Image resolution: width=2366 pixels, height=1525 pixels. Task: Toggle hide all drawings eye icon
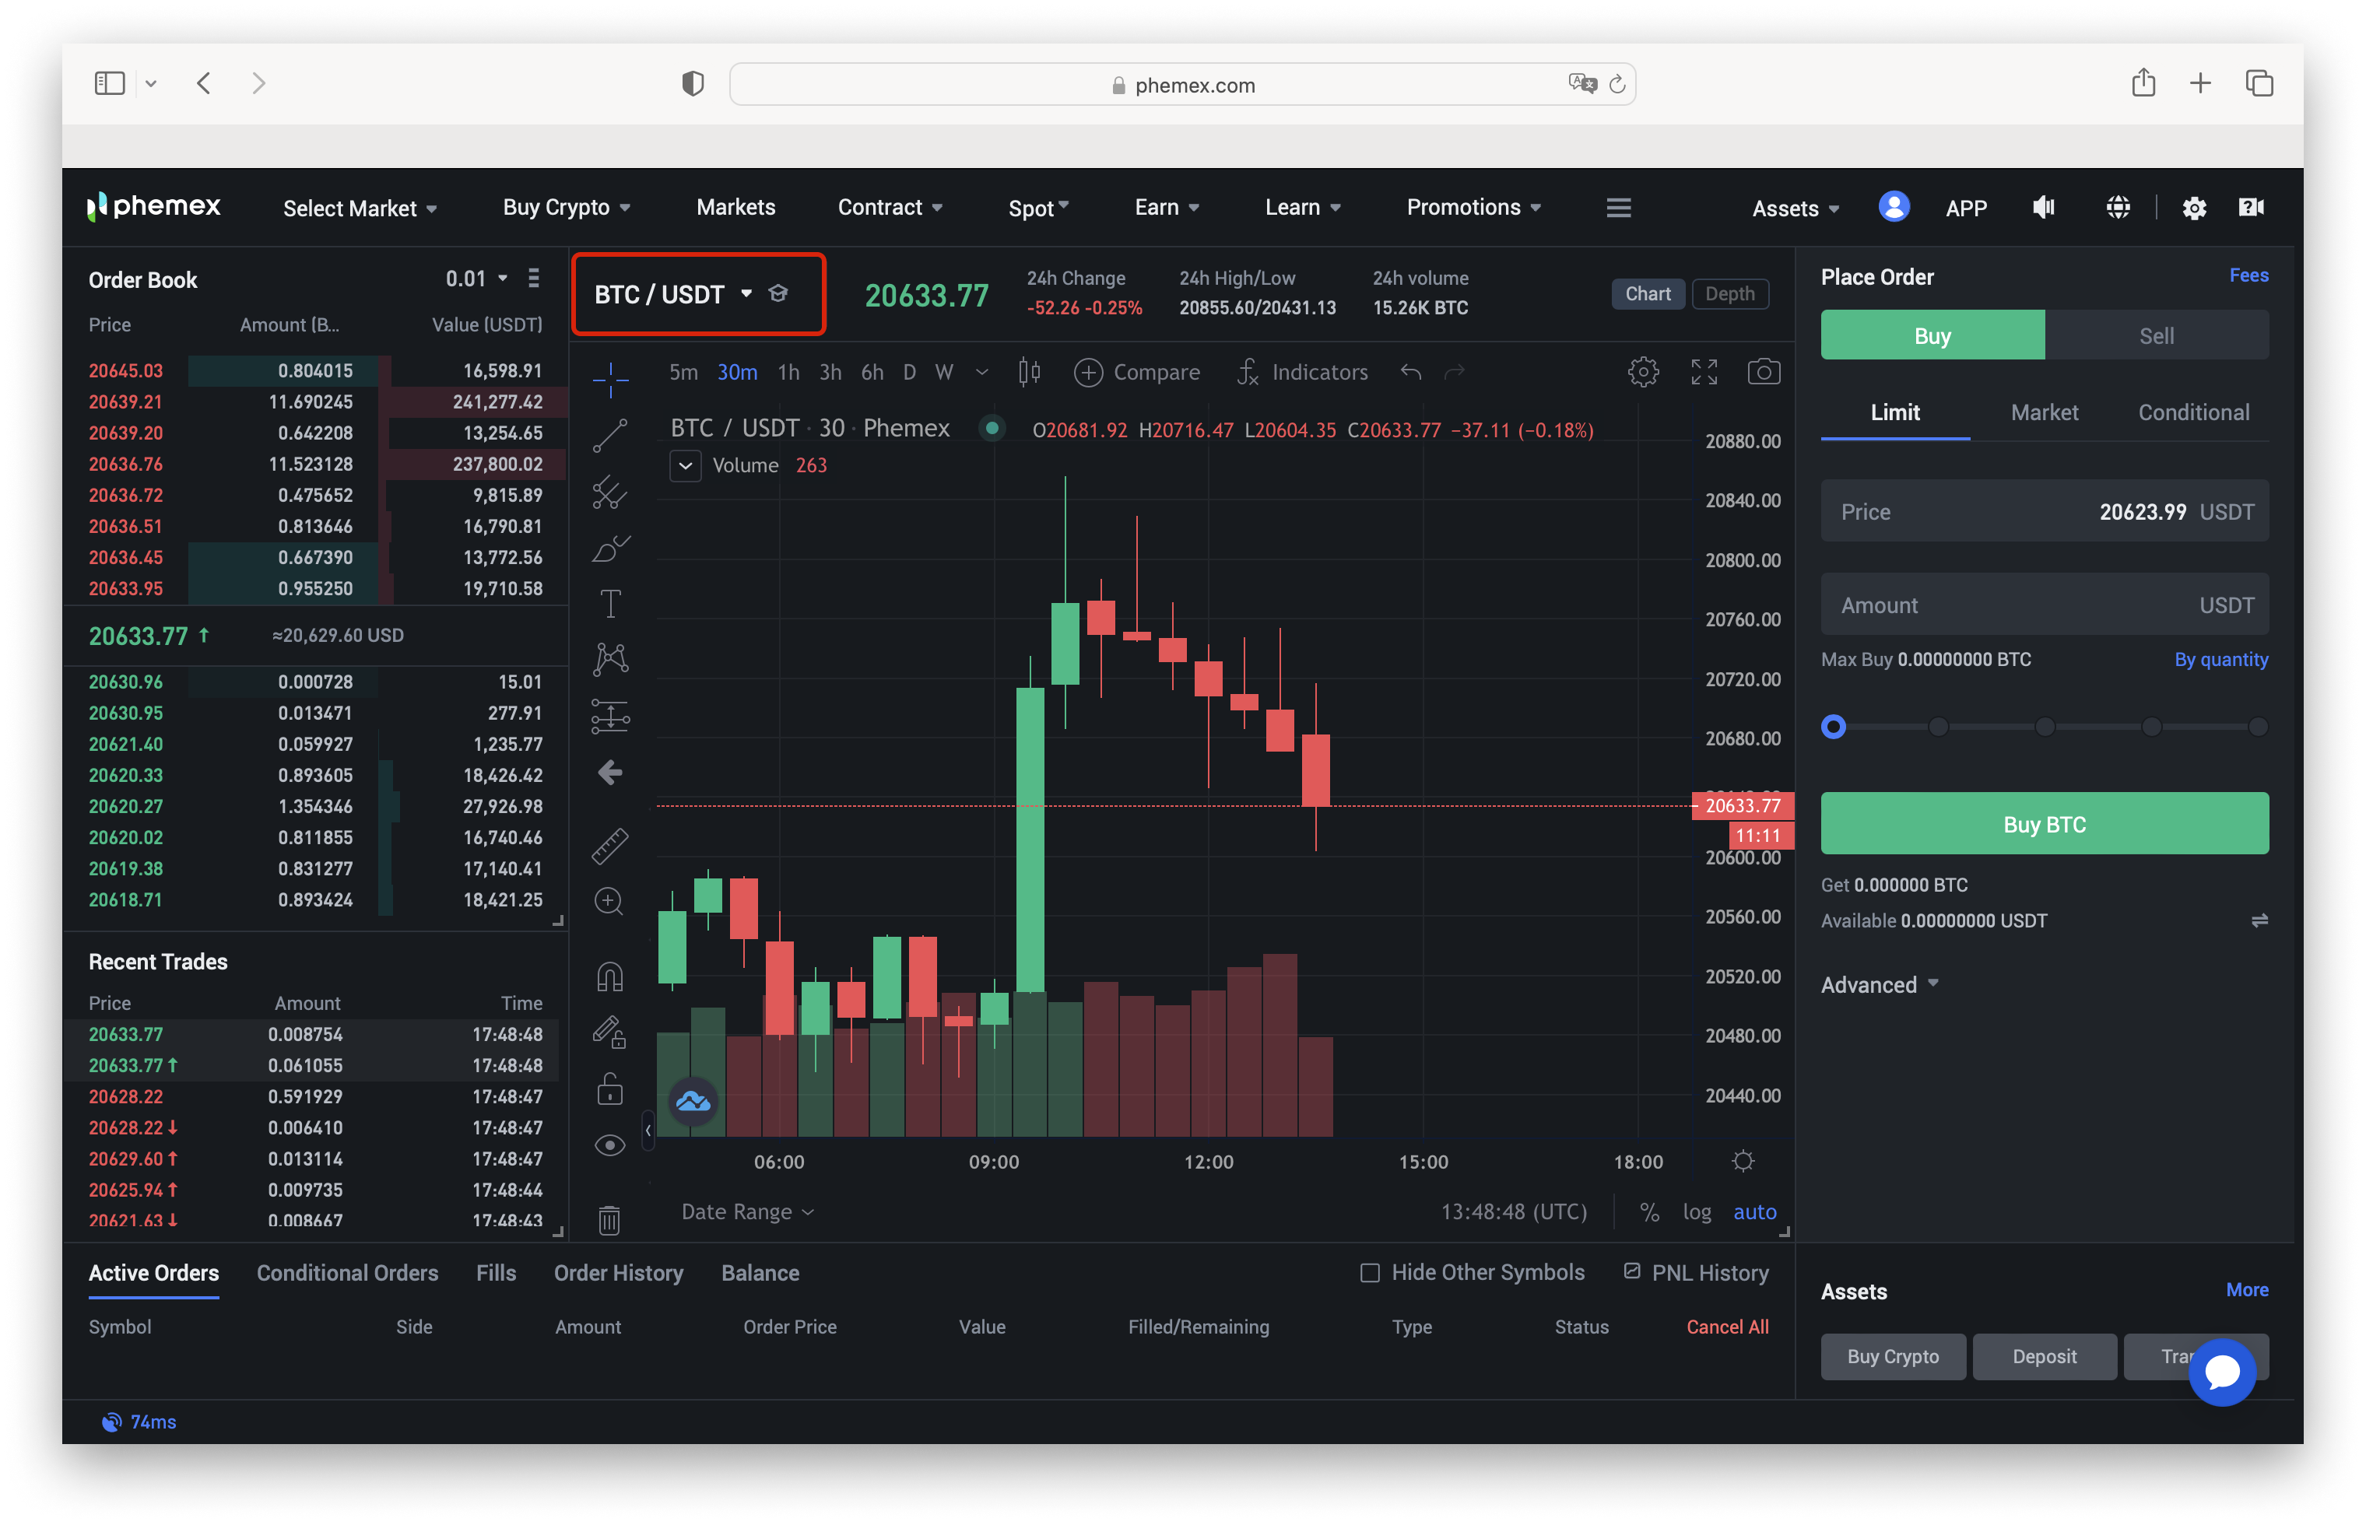pyautogui.click(x=610, y=1146)
